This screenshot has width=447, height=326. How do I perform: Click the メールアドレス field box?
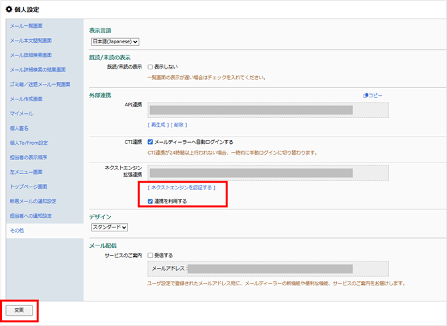pyautogui.click(x=268, y=269)
